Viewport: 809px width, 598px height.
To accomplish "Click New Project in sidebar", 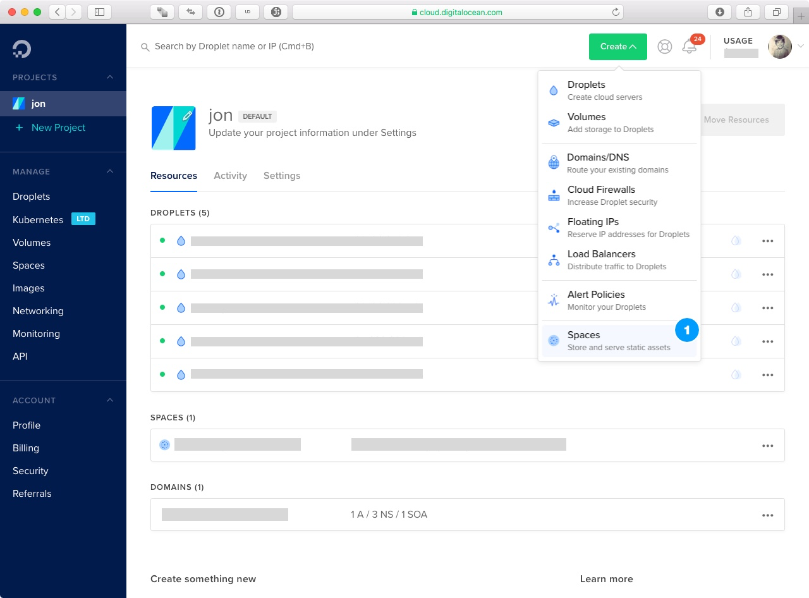I will 58,128.
